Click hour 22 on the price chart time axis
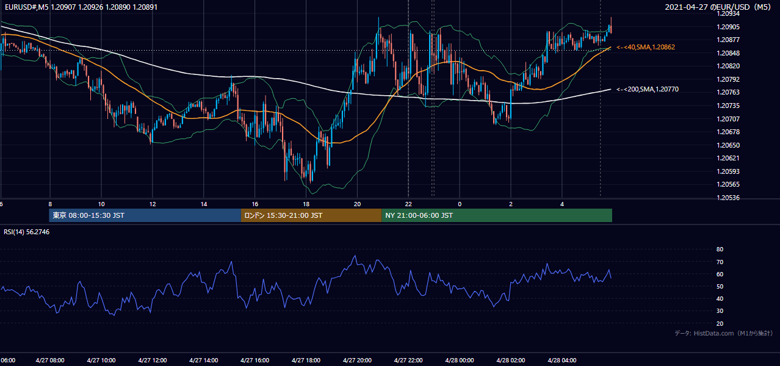 [x=409, y=204]
